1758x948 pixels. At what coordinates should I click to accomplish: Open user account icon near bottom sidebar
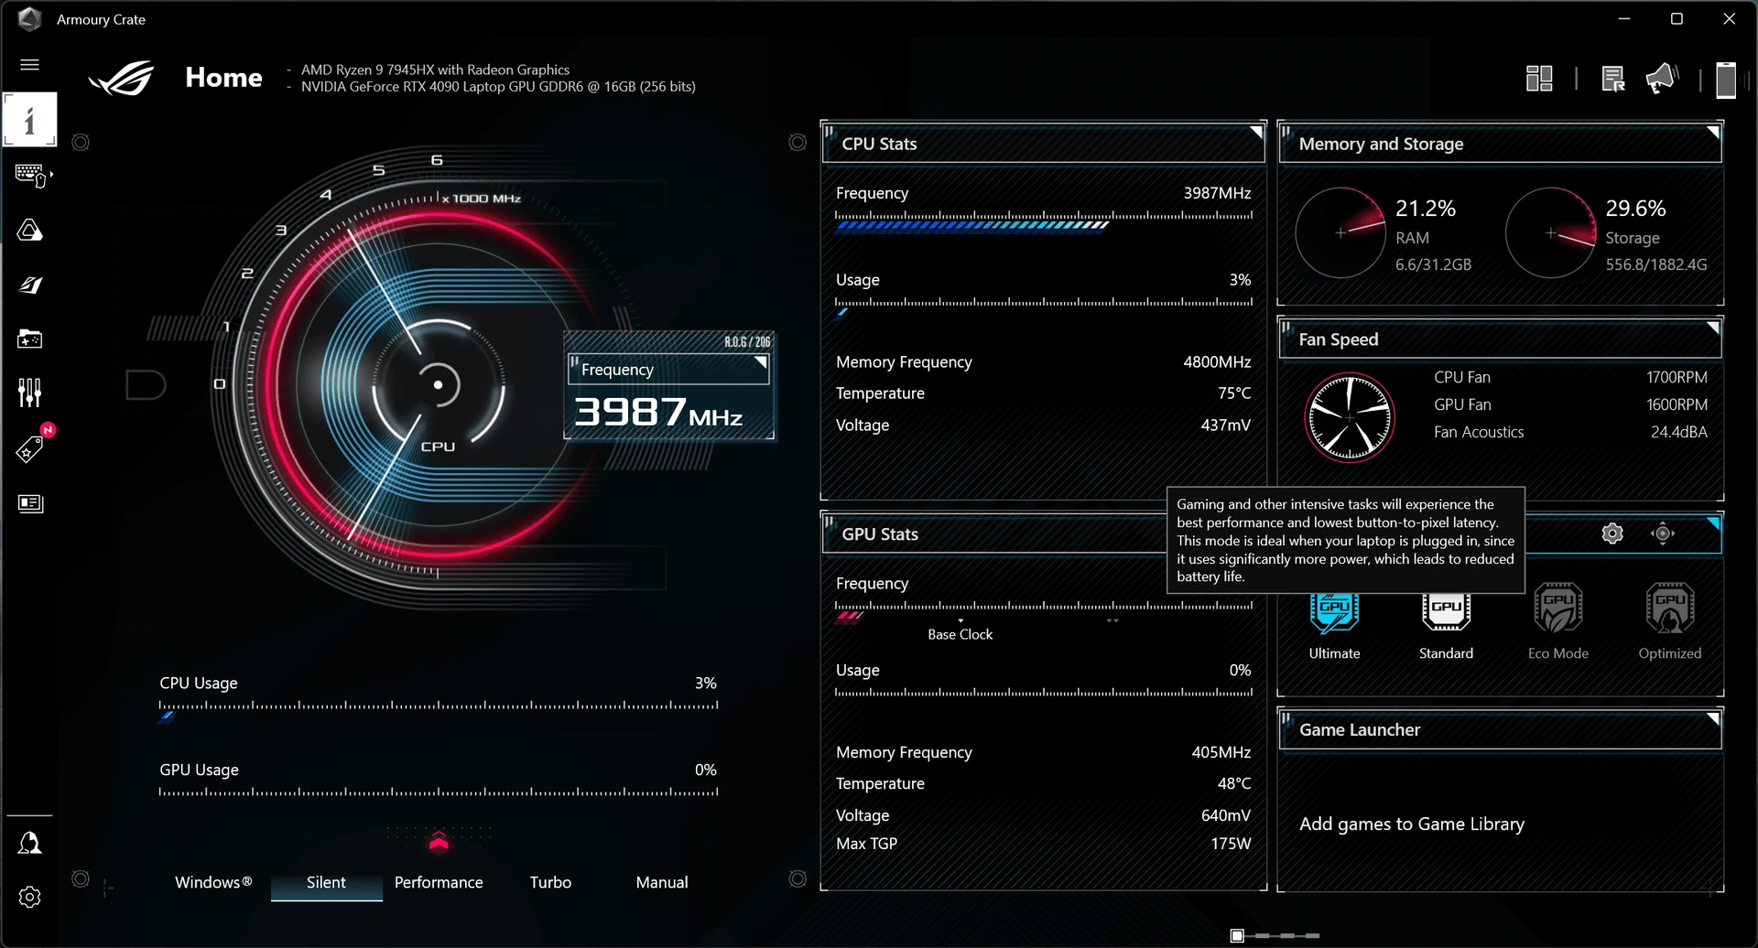30,842
